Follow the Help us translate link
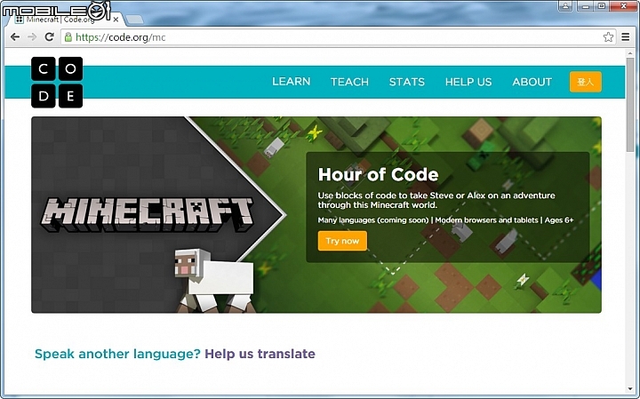640x399 pixels. coord(260,354)
